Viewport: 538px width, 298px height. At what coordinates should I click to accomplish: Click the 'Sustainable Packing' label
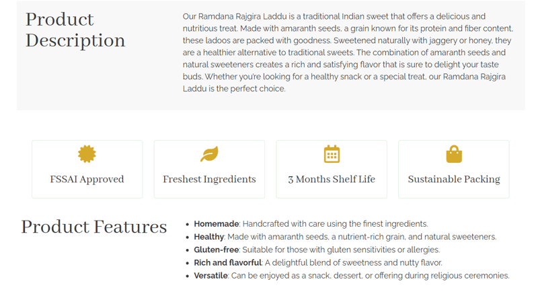(454, 180)
